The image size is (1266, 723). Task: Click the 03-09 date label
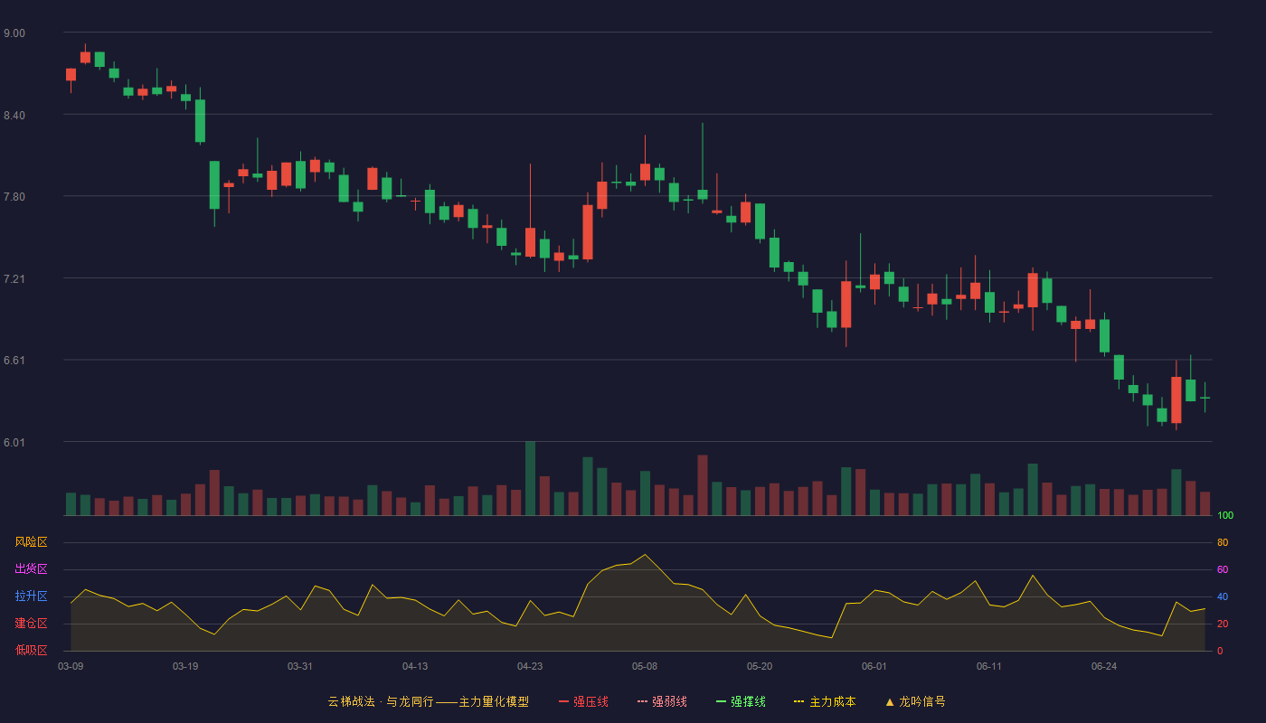[71, 666]
